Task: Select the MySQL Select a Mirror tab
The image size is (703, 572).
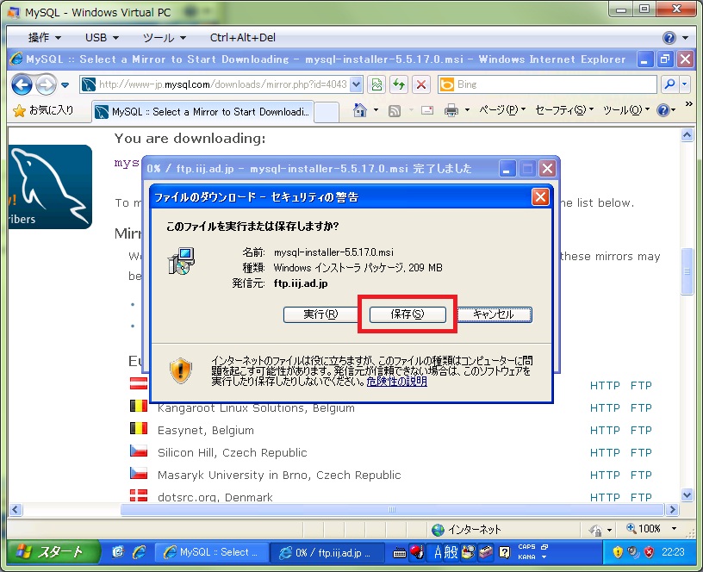Action: (202, 112)
